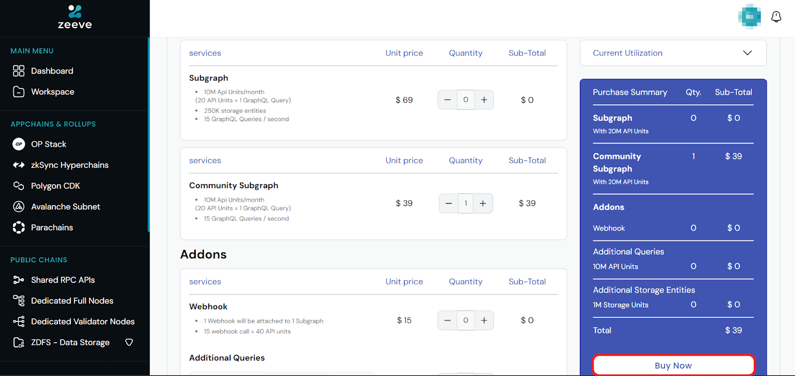Click the MAIN MENU section label
This screenshot has width=795, height=376.
pos(32,51)
